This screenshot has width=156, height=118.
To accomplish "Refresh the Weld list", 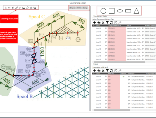I will pyautogui.click(x=111, y=71).
